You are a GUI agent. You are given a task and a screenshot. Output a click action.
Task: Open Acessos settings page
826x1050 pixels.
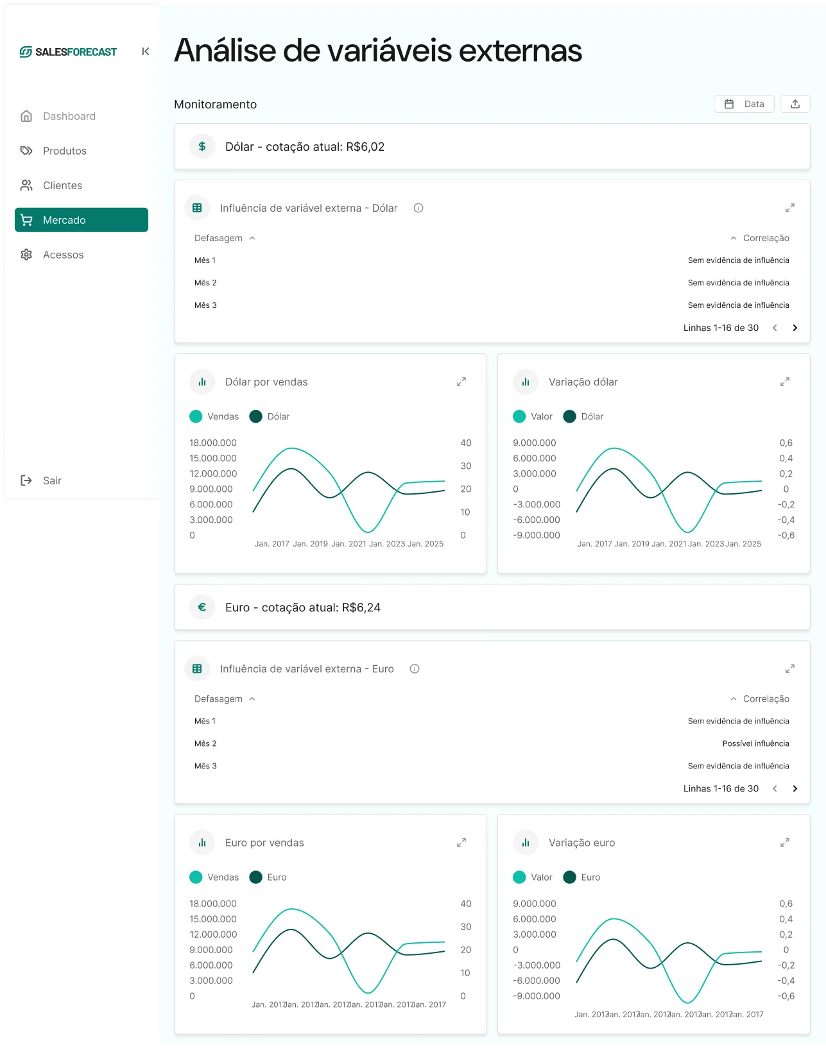coord(82,255)
